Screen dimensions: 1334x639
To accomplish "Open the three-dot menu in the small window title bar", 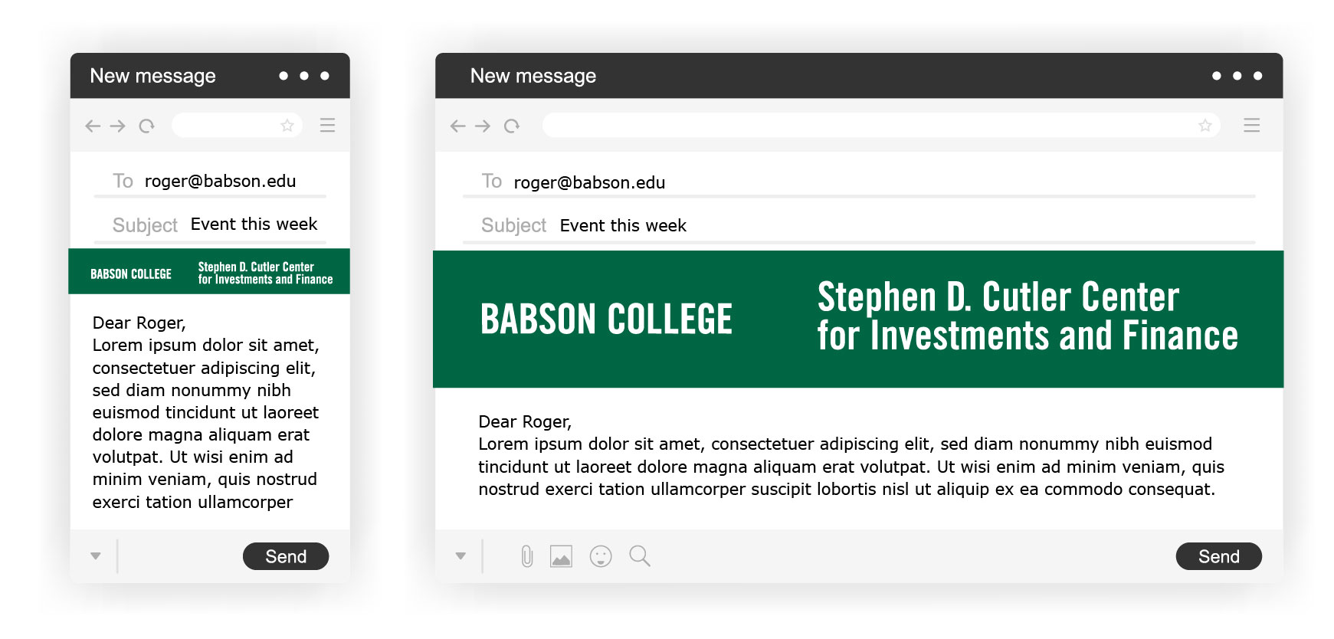I will (x=304, y=76).
